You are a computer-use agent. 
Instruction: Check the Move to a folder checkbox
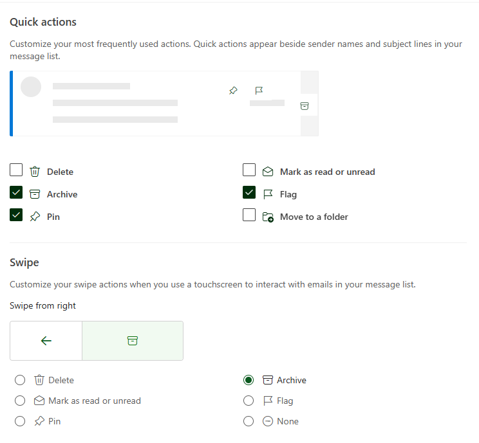coord(249,215)
